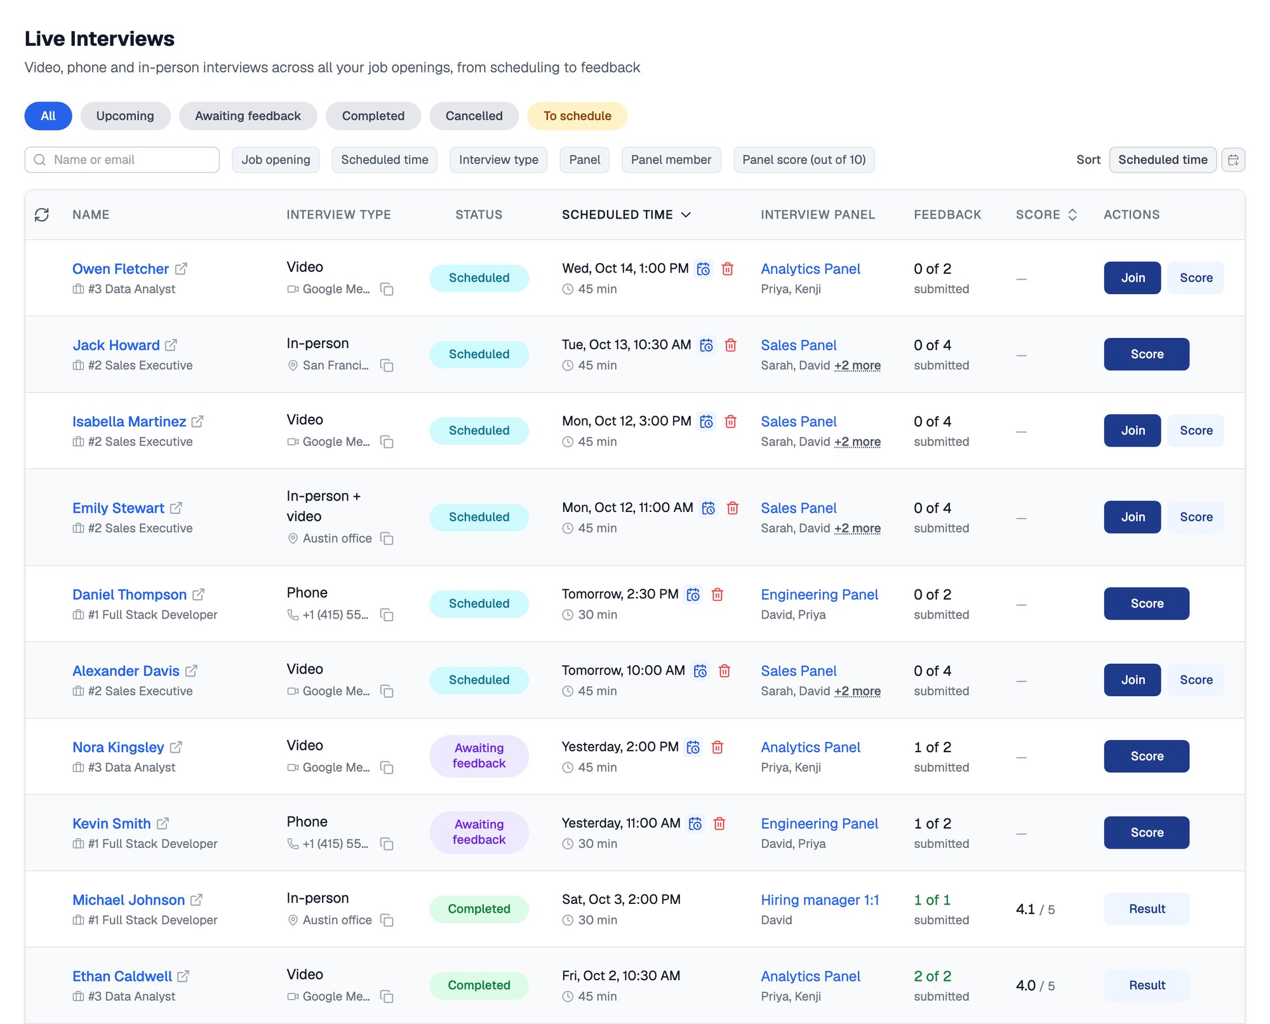The image size is (1270, 1024).
Task: Reschedule Jack Howard's interview
Action: (706, 345)
